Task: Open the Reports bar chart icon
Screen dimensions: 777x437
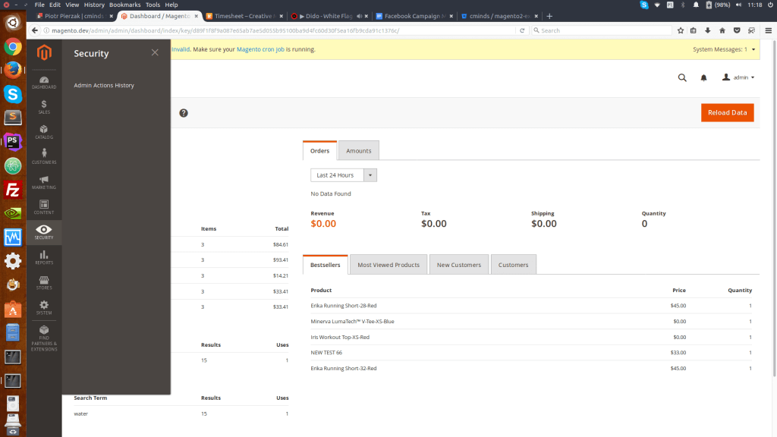Action: [x=44, y=256]
